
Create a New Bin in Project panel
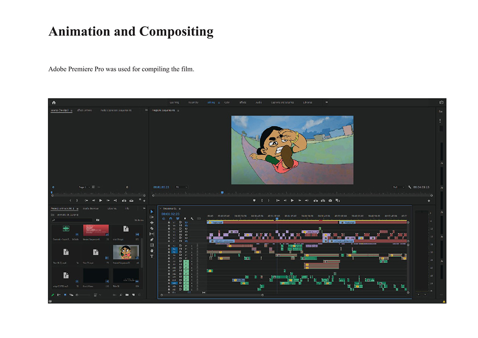coord(127,295)
